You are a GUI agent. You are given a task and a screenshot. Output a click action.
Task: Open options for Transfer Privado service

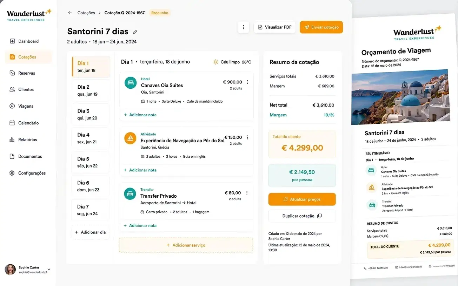point(247,193)
